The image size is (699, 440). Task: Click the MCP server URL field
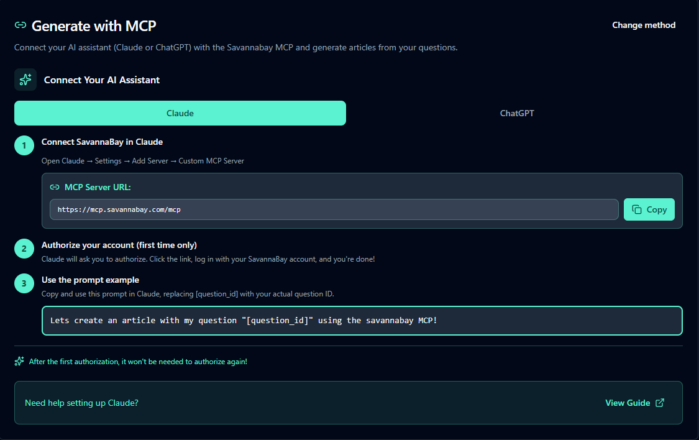[x=334, y=209]
